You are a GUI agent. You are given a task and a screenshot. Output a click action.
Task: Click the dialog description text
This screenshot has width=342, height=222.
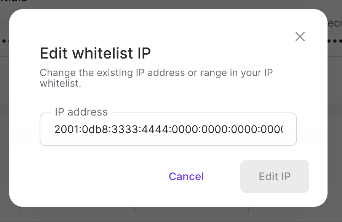pyautogui.click(x=156, y=78)
